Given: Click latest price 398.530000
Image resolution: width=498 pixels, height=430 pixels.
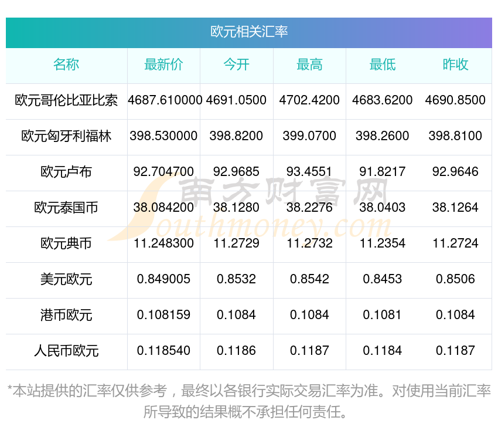Looking at the screenshot, I should [163, 136].
